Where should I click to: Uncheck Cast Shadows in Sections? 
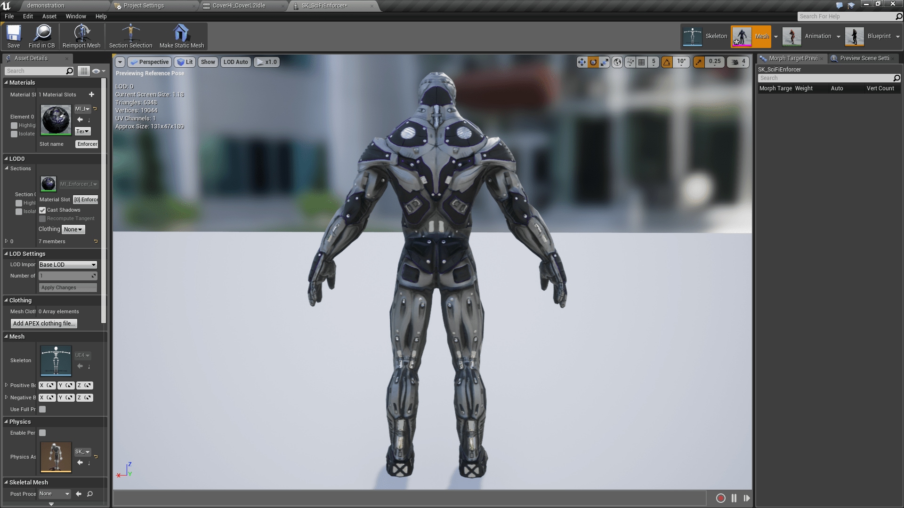42,210
